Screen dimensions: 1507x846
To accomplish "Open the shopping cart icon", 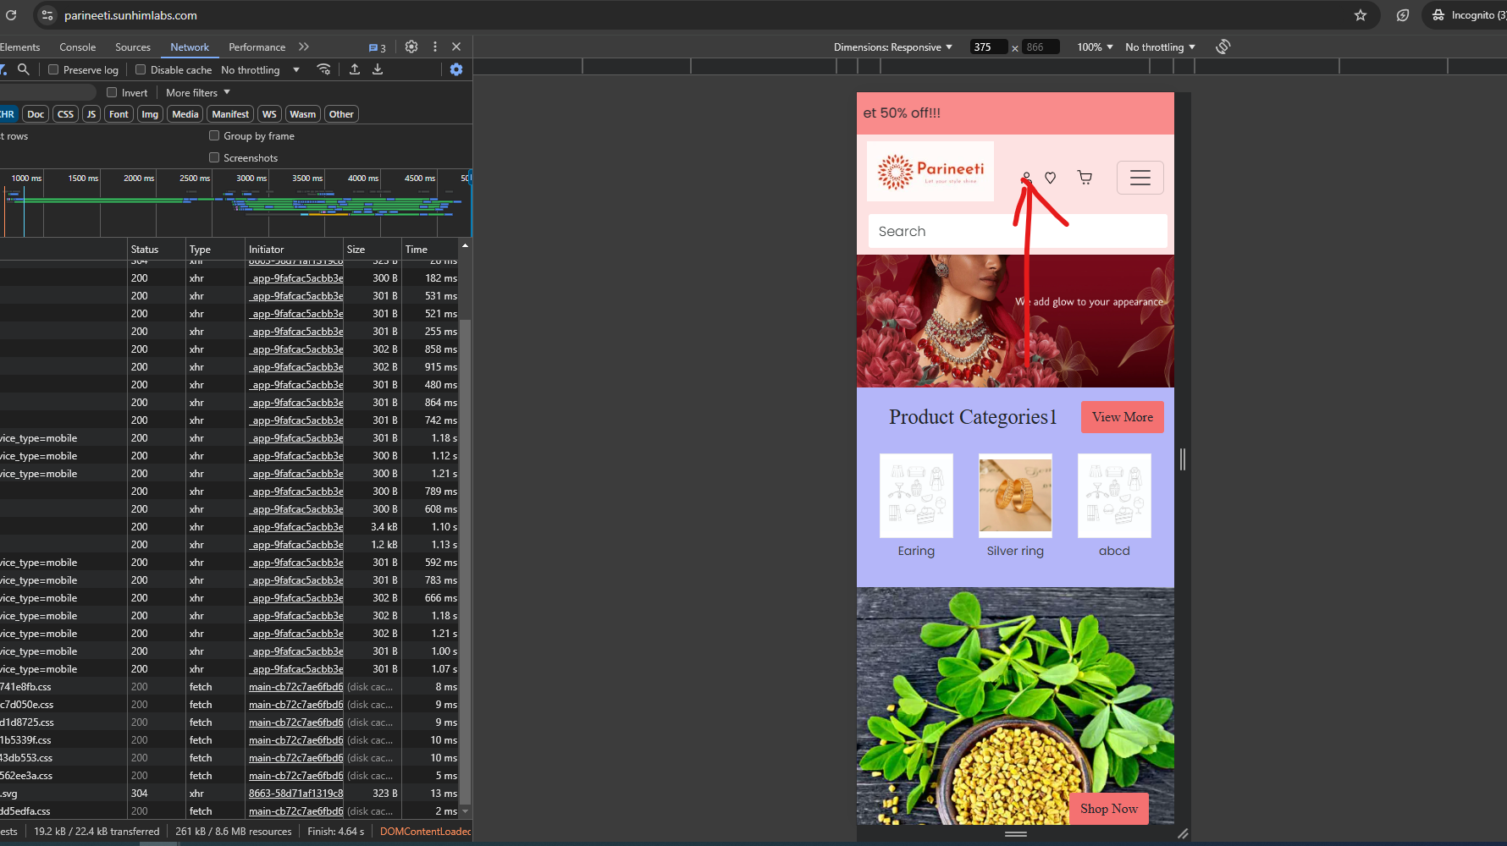I will (x=1085, y=178).
